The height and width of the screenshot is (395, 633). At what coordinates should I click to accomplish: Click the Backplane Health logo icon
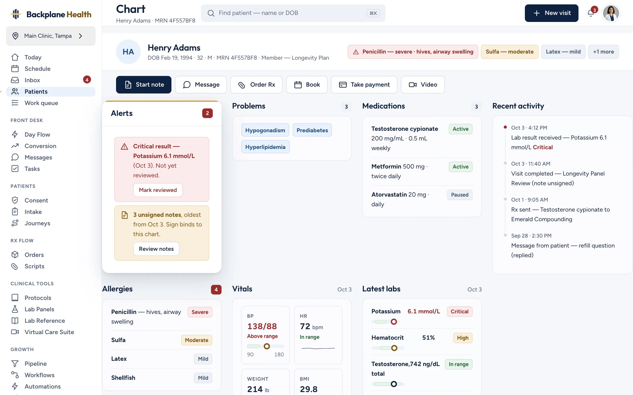pos(16,14)
